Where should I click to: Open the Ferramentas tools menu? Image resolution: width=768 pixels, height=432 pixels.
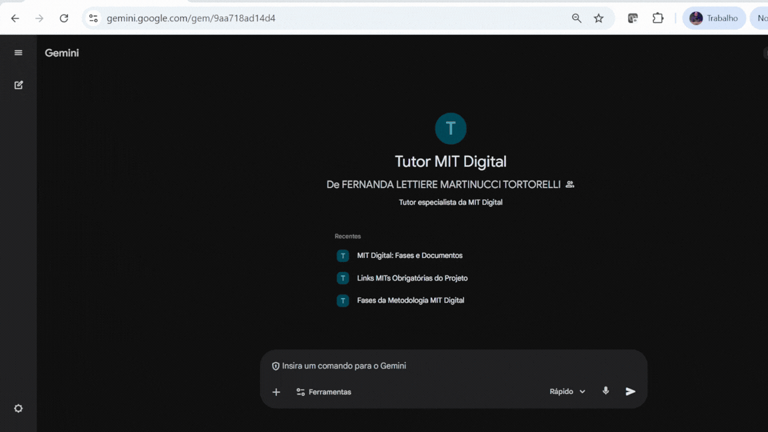click(x=324, y=392)
